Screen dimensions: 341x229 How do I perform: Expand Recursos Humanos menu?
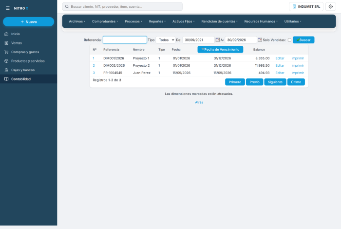coord(261,21)
